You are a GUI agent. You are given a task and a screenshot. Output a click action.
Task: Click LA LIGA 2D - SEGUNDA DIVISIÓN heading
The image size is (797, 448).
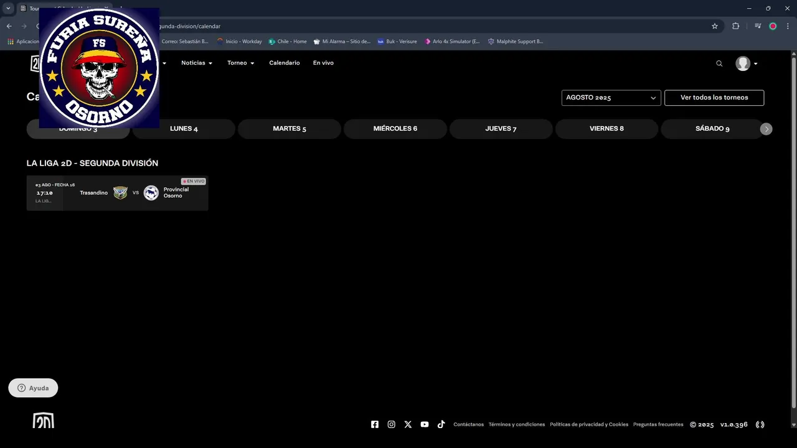92,163
